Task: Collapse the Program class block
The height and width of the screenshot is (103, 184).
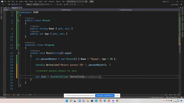Action: (x=18, y=45)
